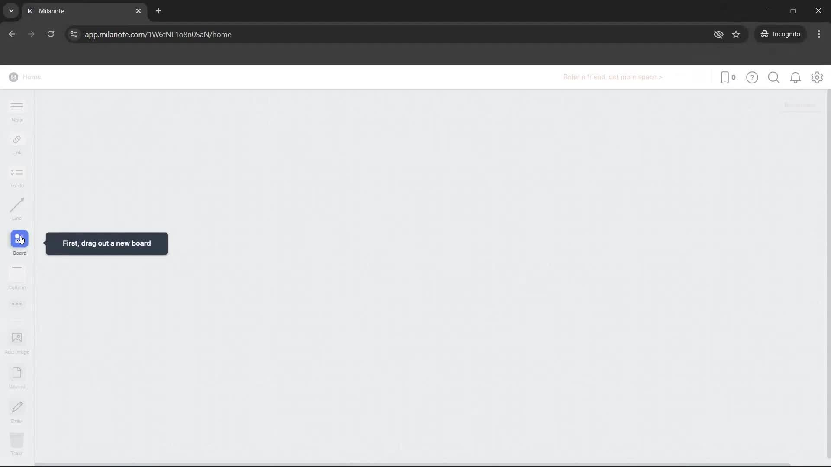
Task: Open the browser tab search chevron
Action: point(11,11)
